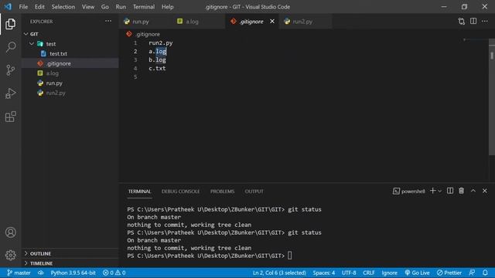Viewport: 495px width, 278px height.
Task: Open the Help menu
Action: pos(168,7)
